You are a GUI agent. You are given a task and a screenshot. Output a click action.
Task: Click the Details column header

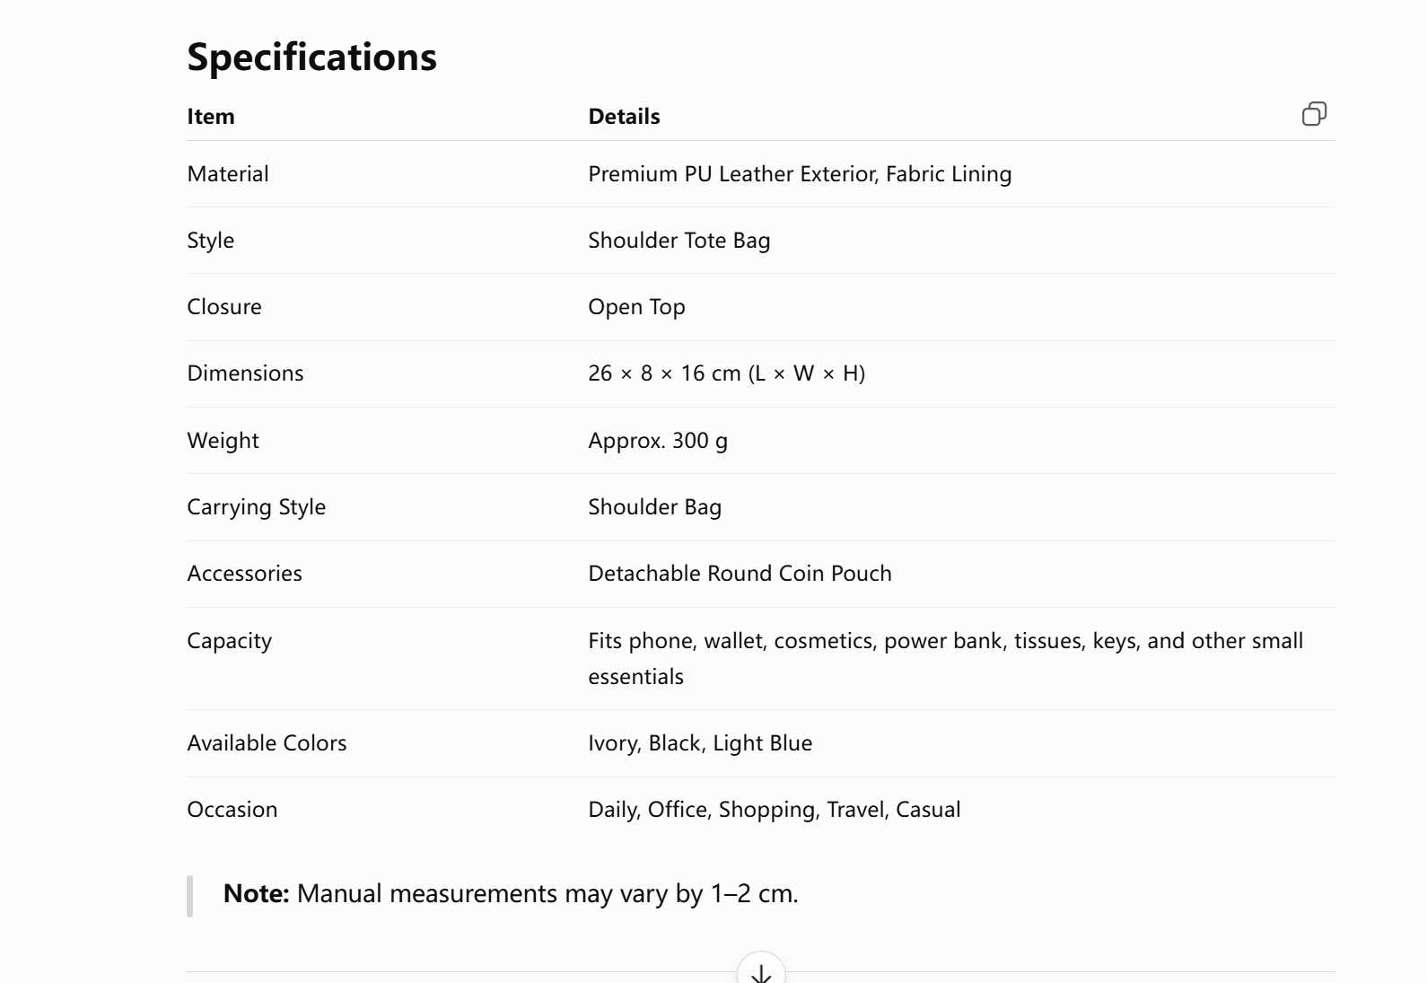(x=624, y=117)
